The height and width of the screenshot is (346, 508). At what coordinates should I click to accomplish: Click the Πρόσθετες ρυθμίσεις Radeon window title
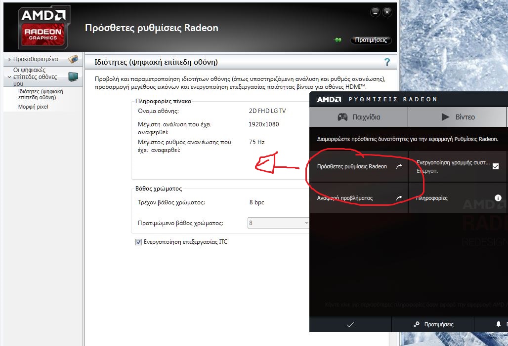(152, 28)
